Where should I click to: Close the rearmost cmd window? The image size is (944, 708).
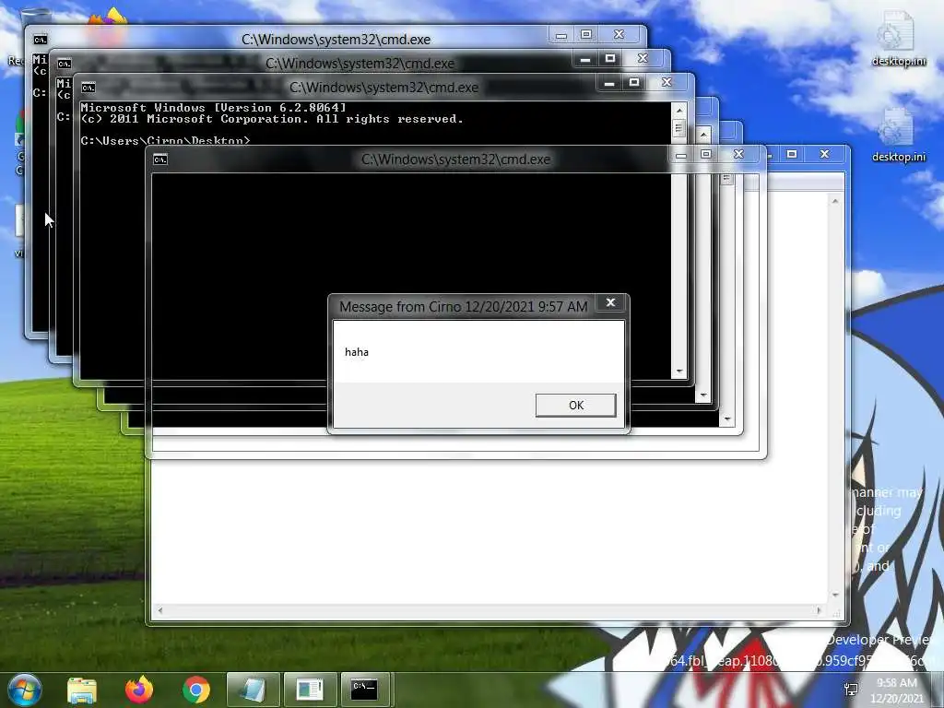(619, 35)
